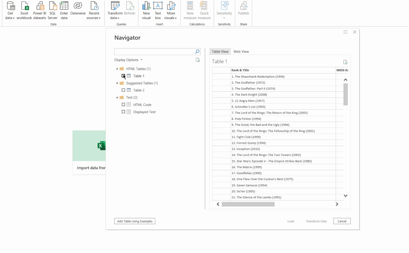Check the HTML Code checkbox

tap(123, 104)
